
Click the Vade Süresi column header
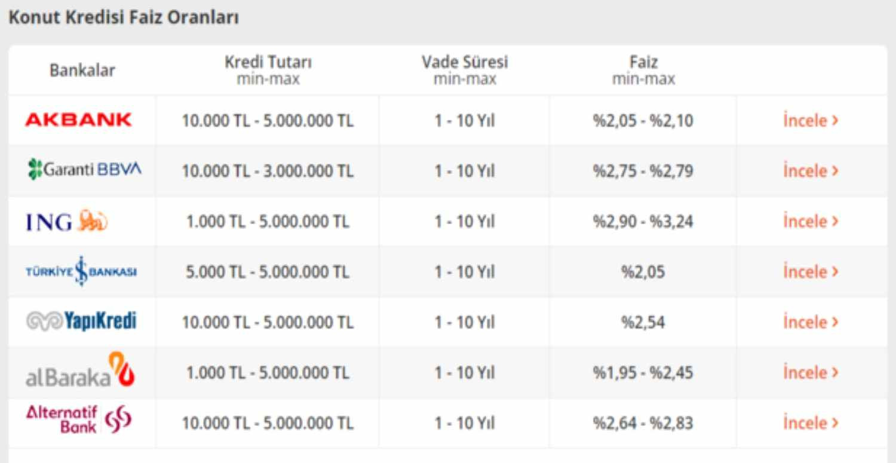[x=465, y=69]
